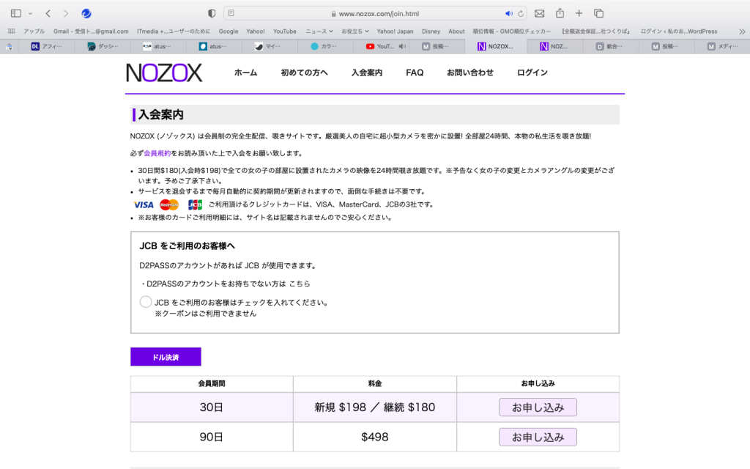Open the Yahoo! bookmark
The height and width of the screenshot is (469, 750).
256,31
